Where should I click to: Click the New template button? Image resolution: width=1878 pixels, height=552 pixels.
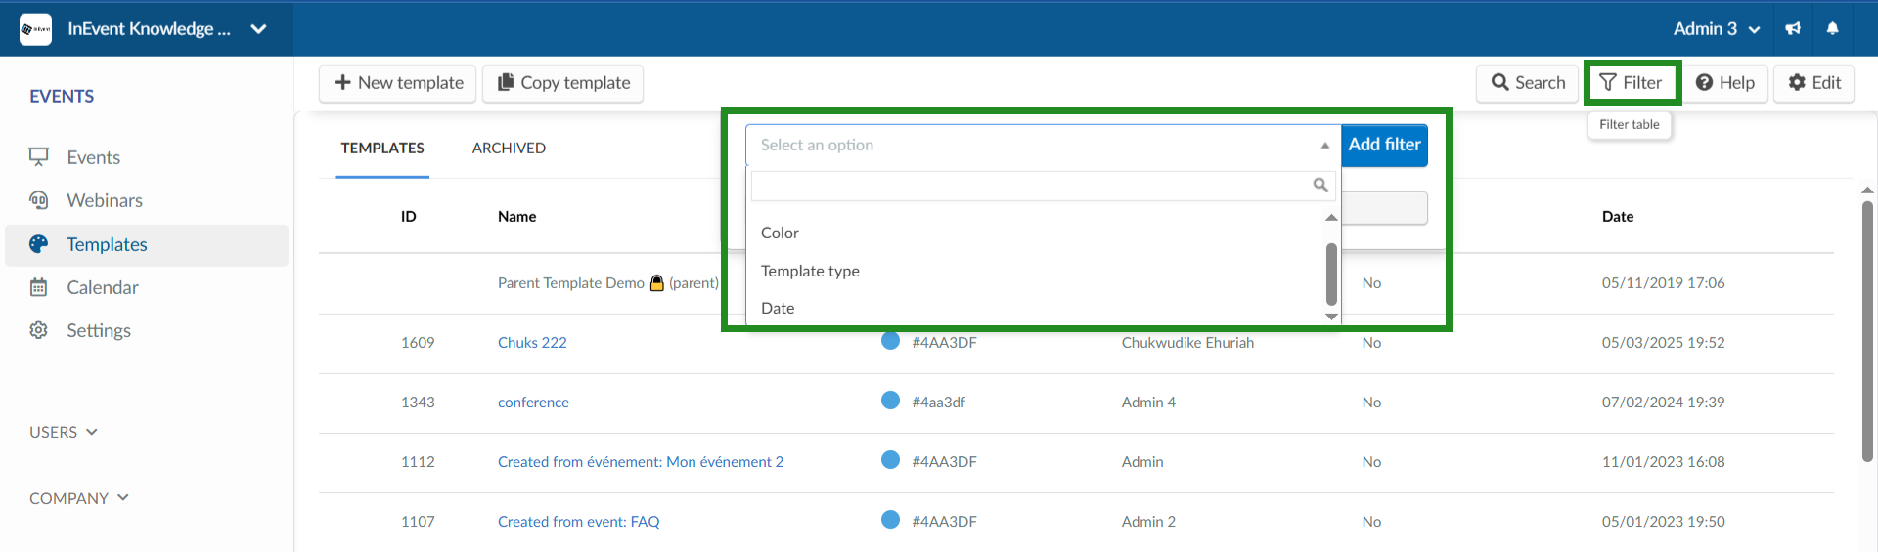[398, 83]
